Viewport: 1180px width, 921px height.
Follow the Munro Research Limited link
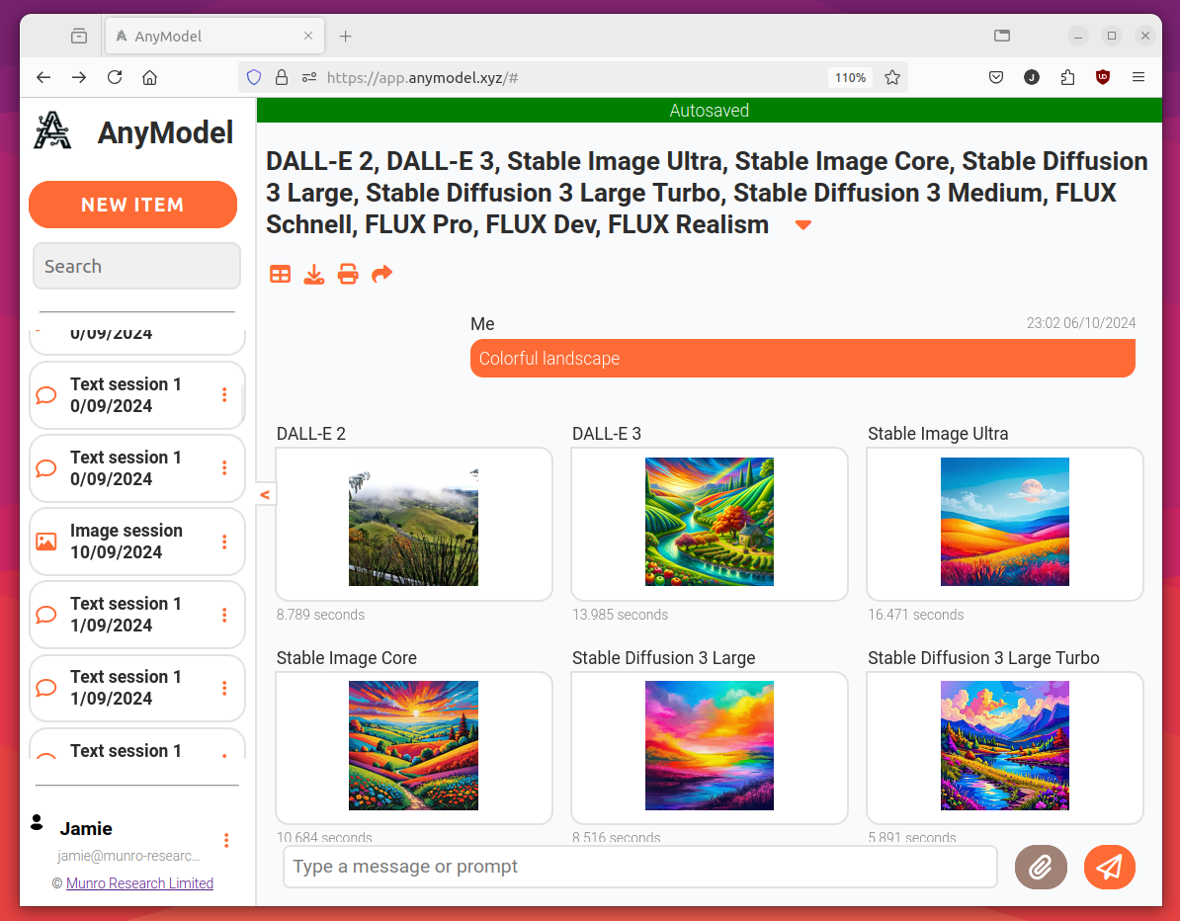point(140,883)
